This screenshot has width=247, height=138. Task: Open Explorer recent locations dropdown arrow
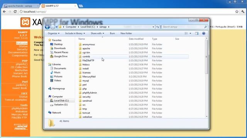pyautogui.click(x=57, y=27)
